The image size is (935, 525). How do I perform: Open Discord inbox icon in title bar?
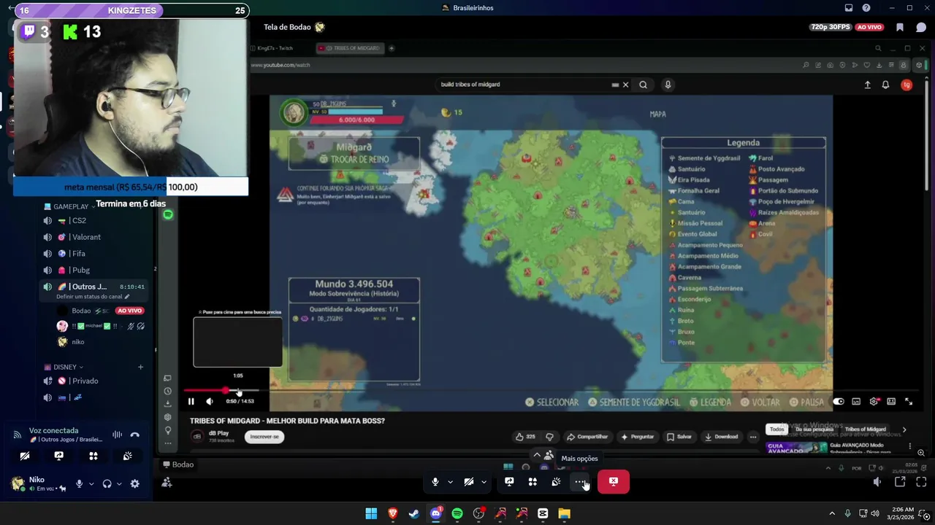[x=849, y=8]
